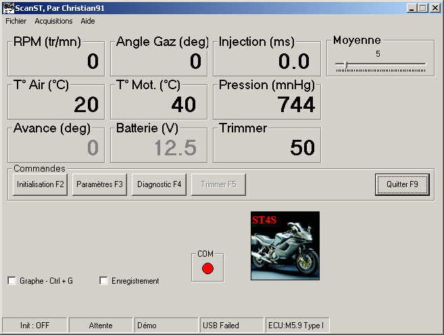Click the 'ECU:M5.9 Type I' status cell

pyautogui.click(x=297, y=326)
